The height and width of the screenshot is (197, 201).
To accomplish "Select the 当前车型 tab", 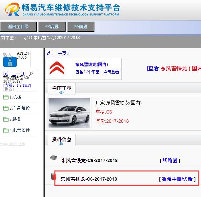I will [62, 89].
